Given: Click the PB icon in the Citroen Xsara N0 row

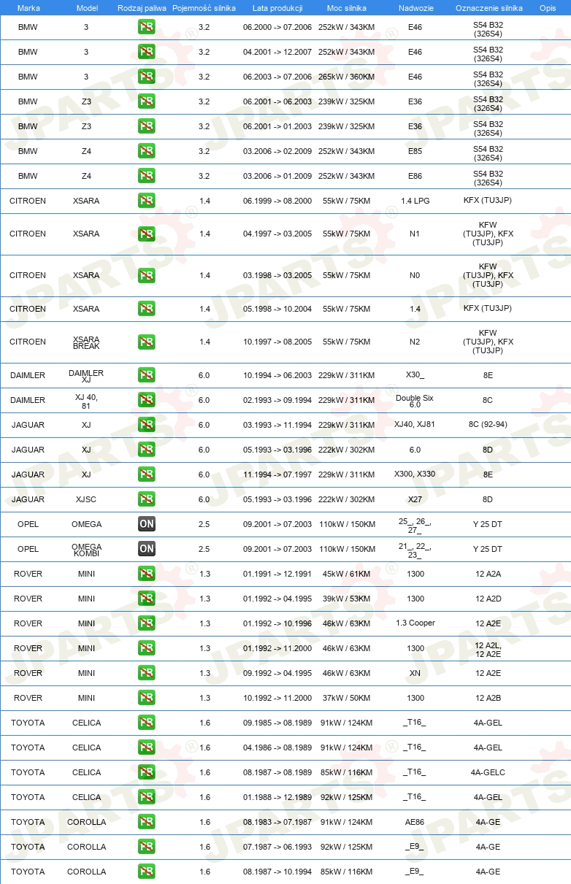Looking at the screenshot, I should (x=146, y=276).
